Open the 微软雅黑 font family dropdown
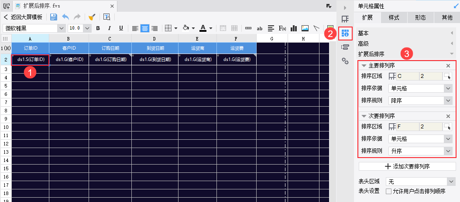Viewport: 460px width, 202px height. (x=34, y=28)
